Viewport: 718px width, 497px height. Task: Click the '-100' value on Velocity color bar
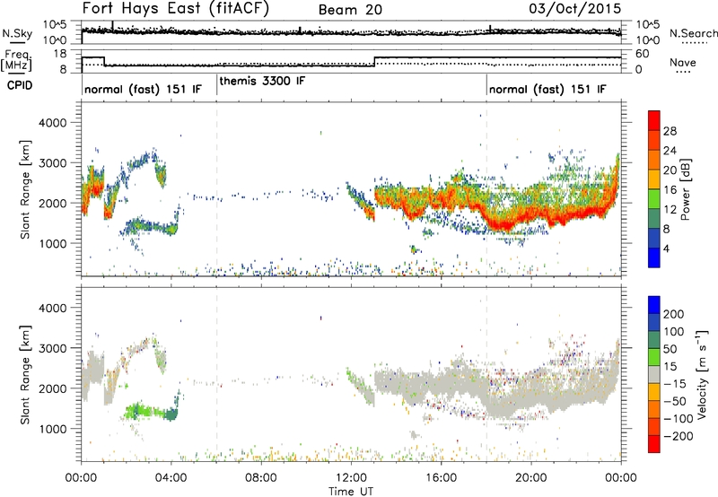(x=679, y=419)
